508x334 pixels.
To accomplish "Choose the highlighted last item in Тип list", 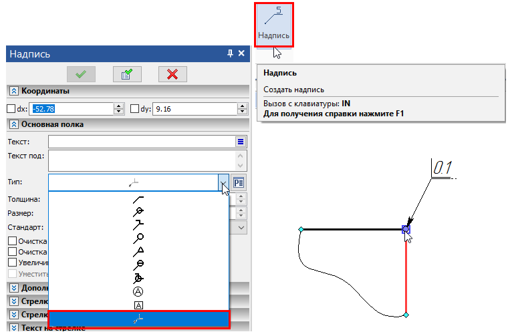I will pos(139,319).
